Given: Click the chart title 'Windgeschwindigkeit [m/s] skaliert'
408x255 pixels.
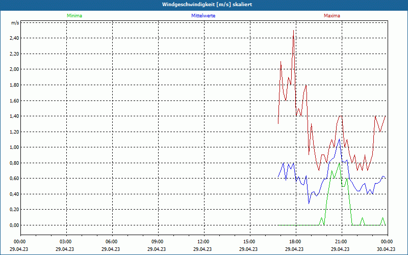Looking at the screenshot, I should pos(207,5).
